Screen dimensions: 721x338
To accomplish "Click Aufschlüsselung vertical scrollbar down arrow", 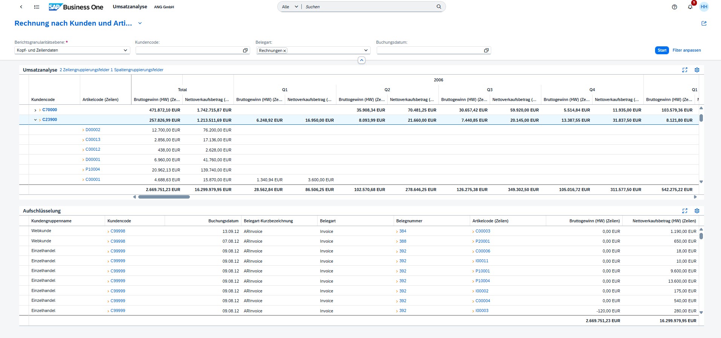I will pyautogui.click(x=701, y=312).
